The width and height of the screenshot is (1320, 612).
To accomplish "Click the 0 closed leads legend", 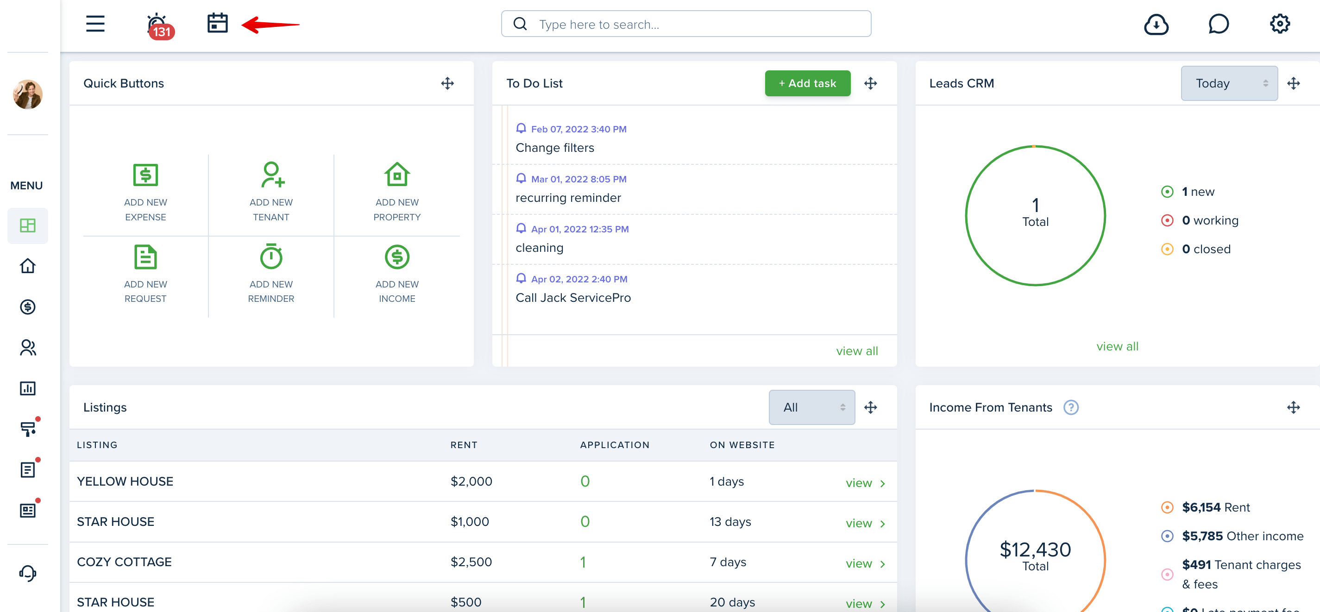I will click(x=1195, y=249).
